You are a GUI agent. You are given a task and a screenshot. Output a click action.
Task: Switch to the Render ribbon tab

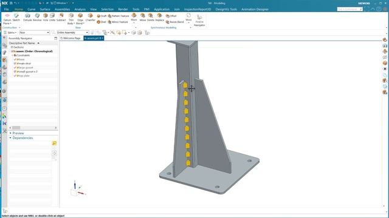(123, 9)
